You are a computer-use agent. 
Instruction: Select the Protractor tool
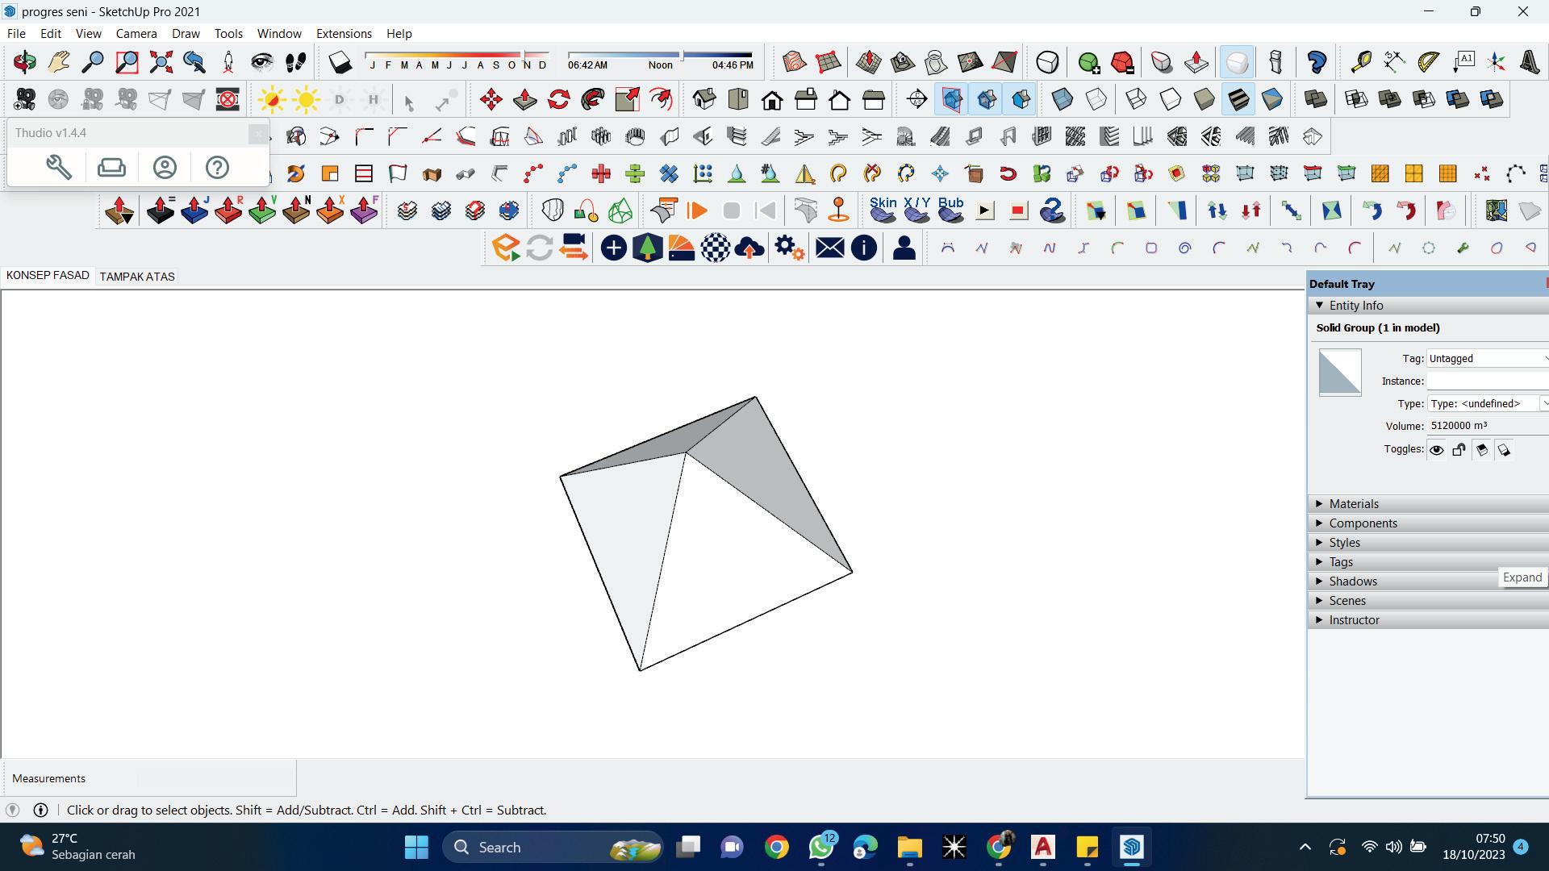click(1428, 62)
